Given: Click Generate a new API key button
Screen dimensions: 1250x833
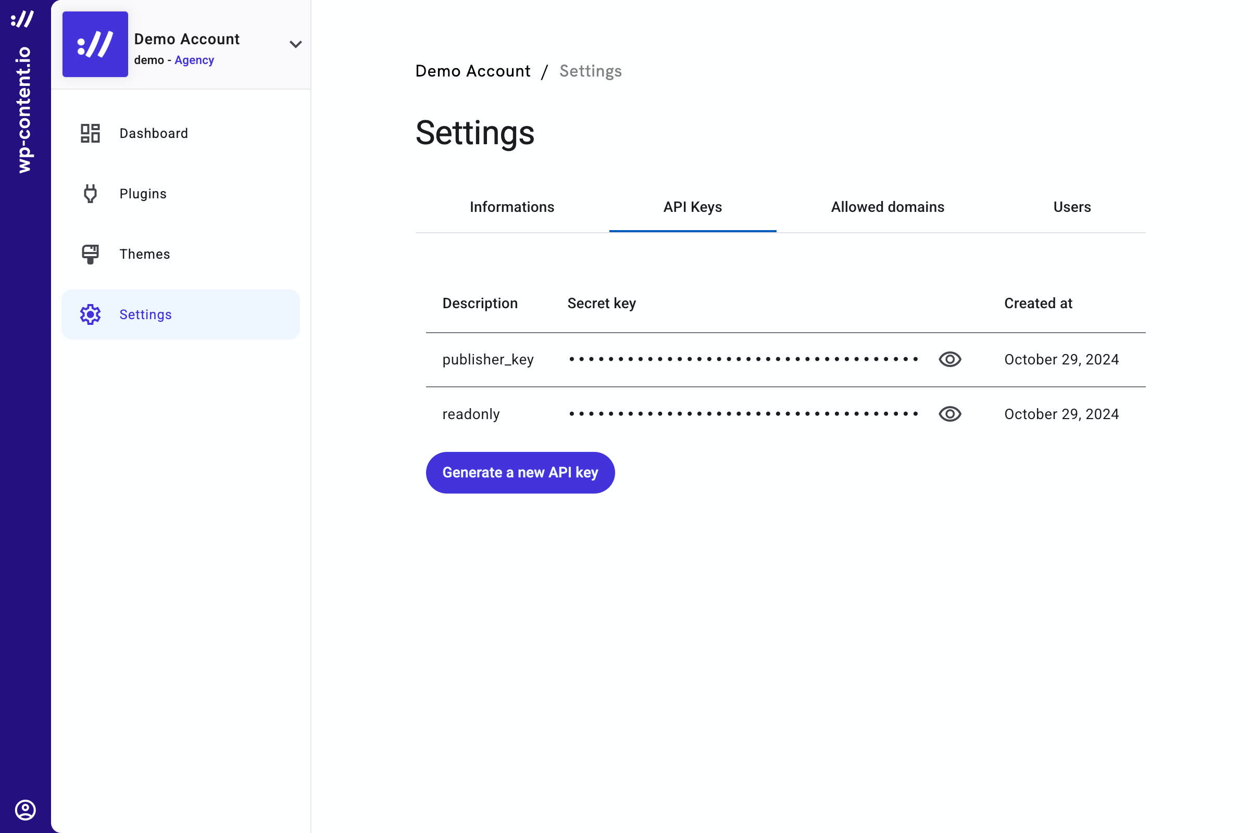Looking at the screenshot, I should (520, 472).
